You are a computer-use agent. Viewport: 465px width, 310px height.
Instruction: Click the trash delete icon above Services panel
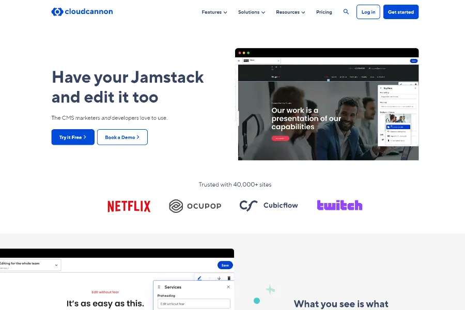coord(229,278)
